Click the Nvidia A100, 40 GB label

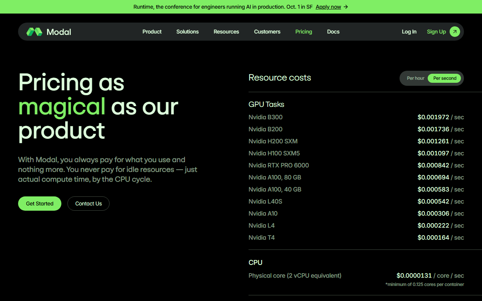275,189
